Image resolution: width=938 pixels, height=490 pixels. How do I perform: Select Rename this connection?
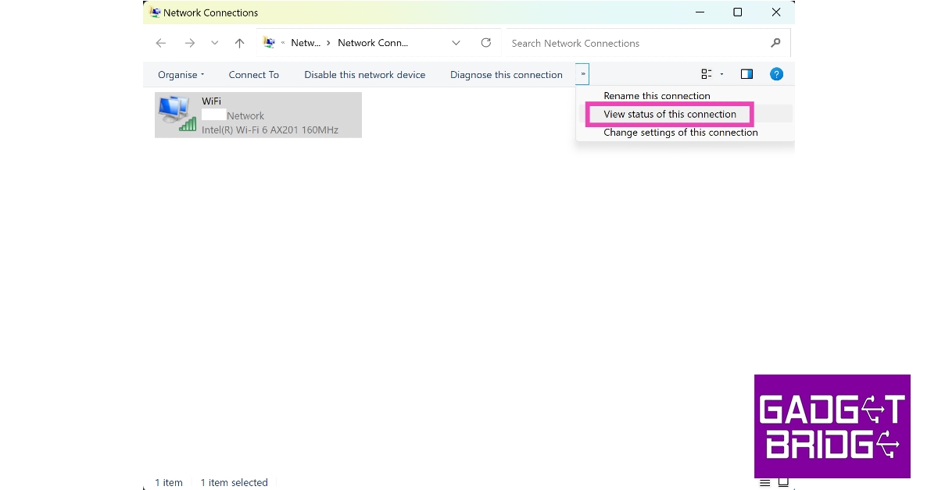pyautogui.click(x=657, y=96)
